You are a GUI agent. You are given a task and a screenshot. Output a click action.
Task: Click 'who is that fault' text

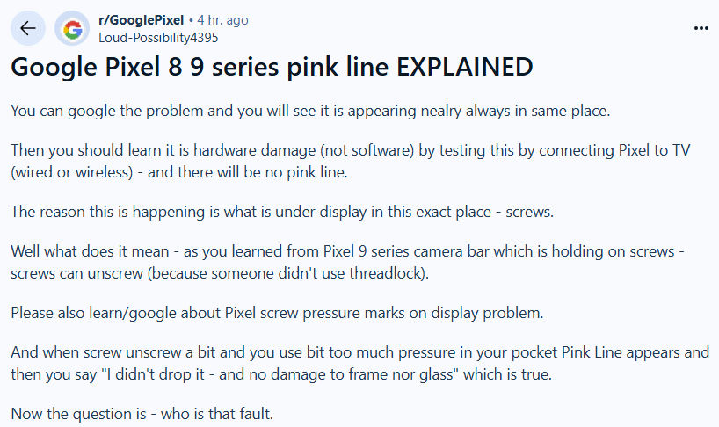click(216, 414)
